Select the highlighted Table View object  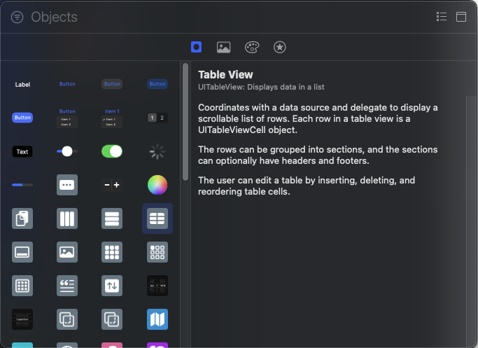[x=157, y=218]
